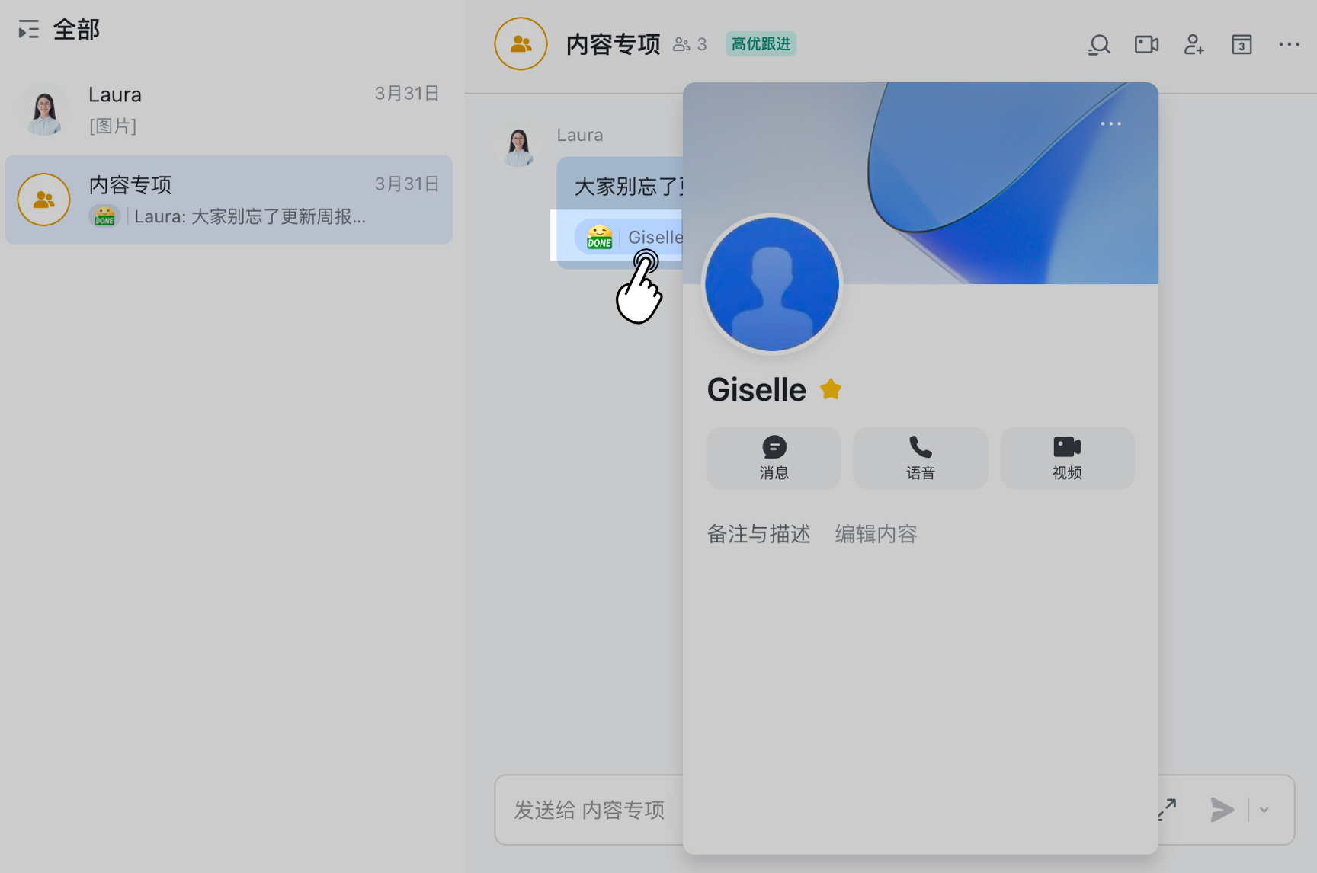Screen dimensions: 1317x873
Task: Click the 视频 video call button
Action: click(1067, 458)
